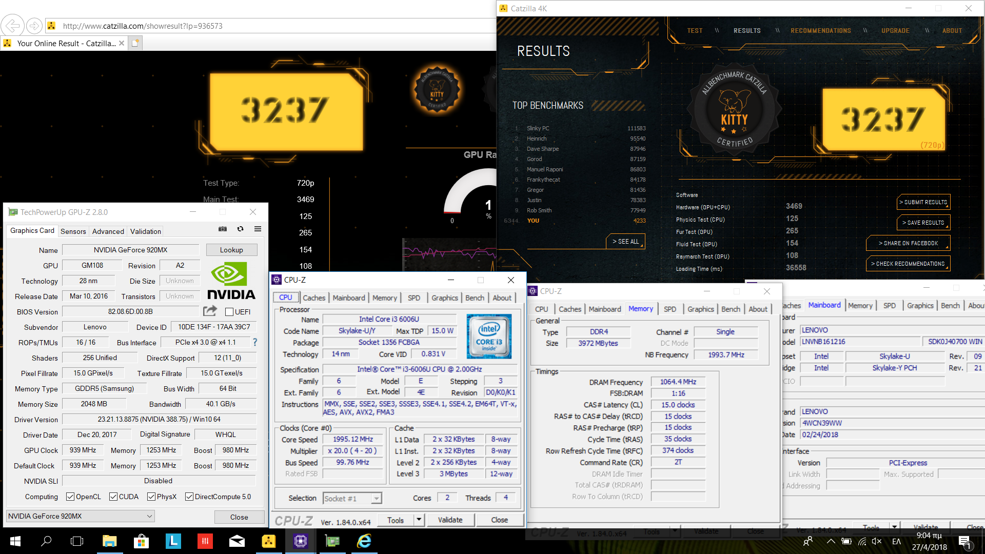Open the GPU-Z hamburger menu icon
Screen dimensions: 985x554
point(258,229)
